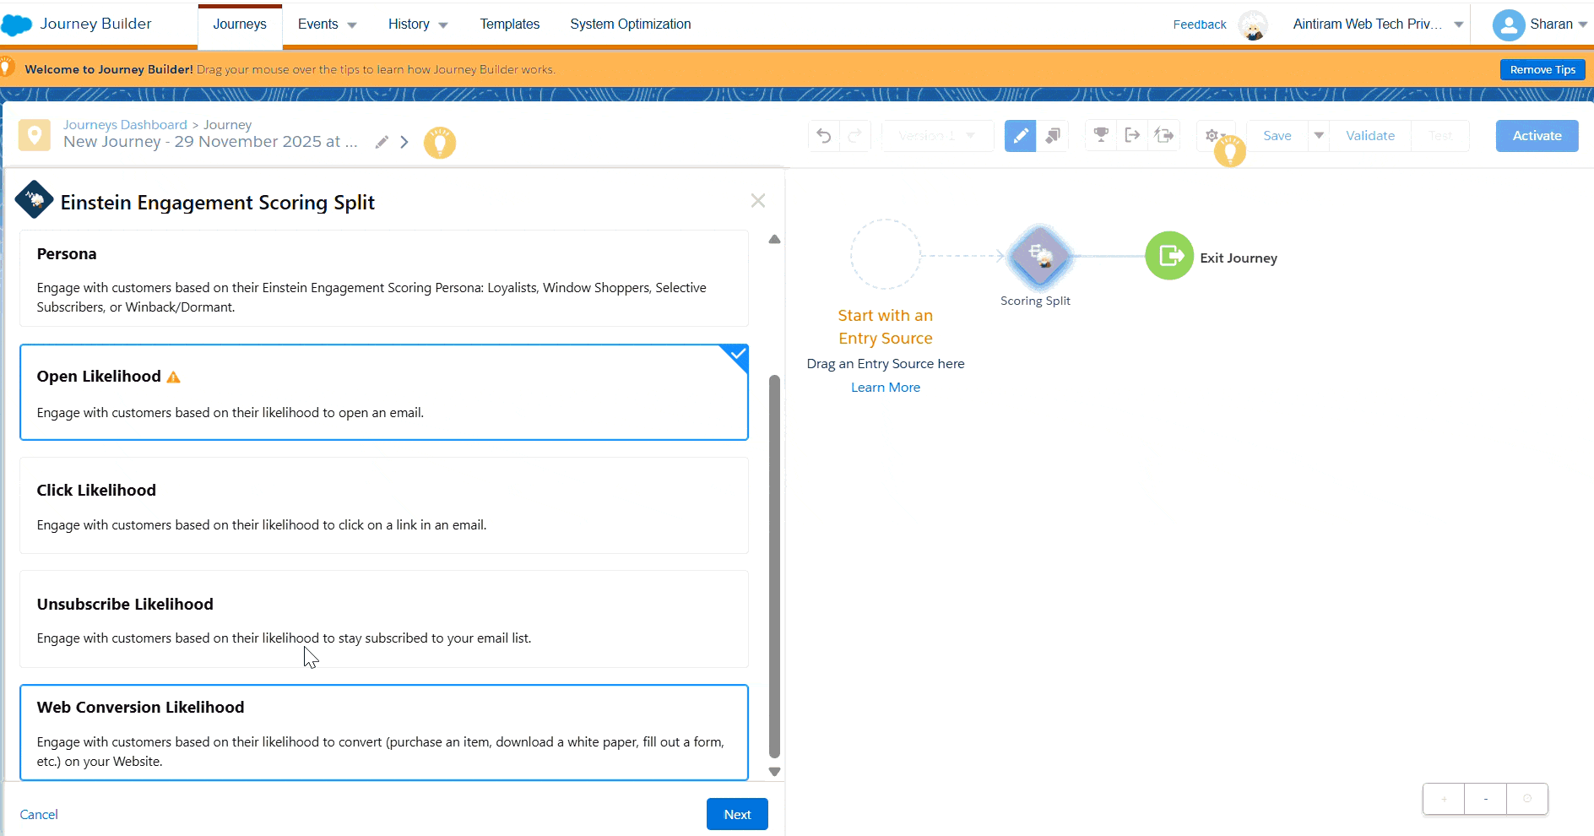Click the green Exit Journey icon
The height and width of the screenshot is (836, 1594).
pyautogui.click(x=1169, y=256)
